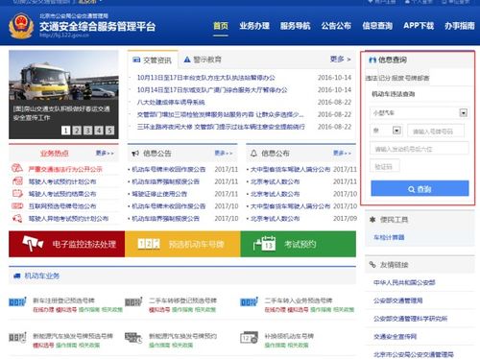Click 更多 in the 信息公告 panel
The image size is (480, 359).
[224, 153]
